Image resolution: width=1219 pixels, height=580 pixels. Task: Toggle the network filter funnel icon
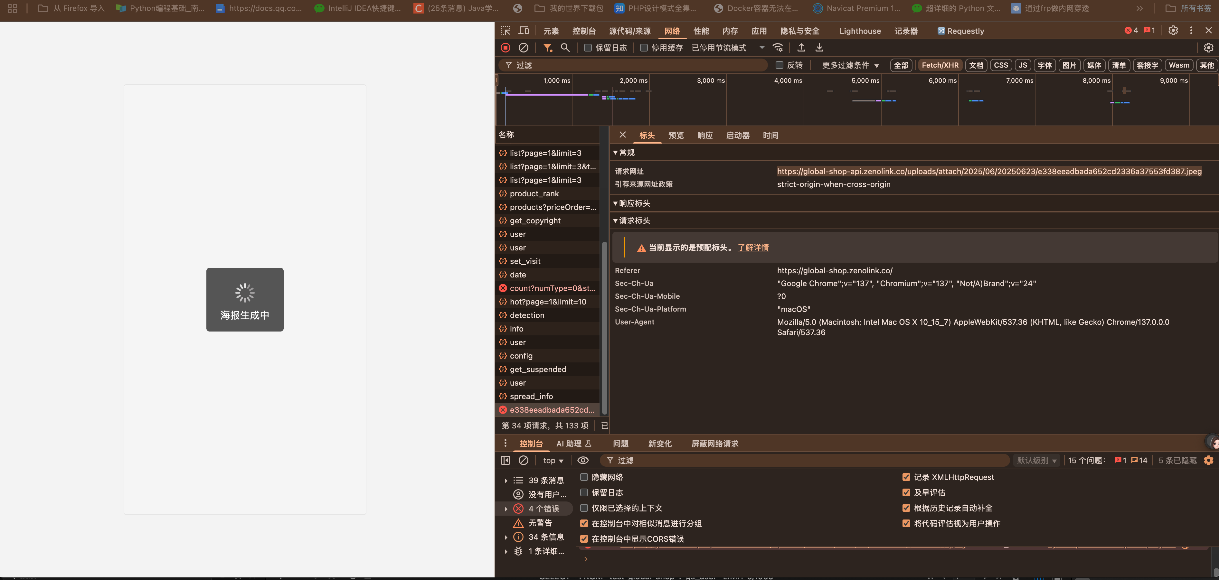pyautogui.click(x=547, y=48)
